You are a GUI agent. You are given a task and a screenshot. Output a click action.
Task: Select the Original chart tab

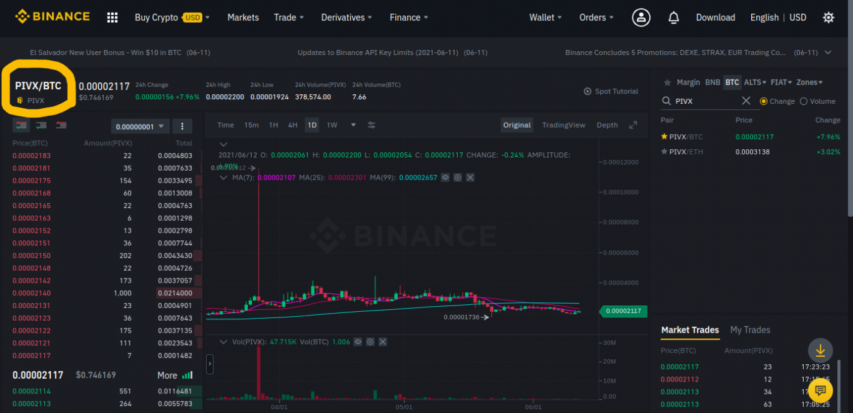[517, 125]
